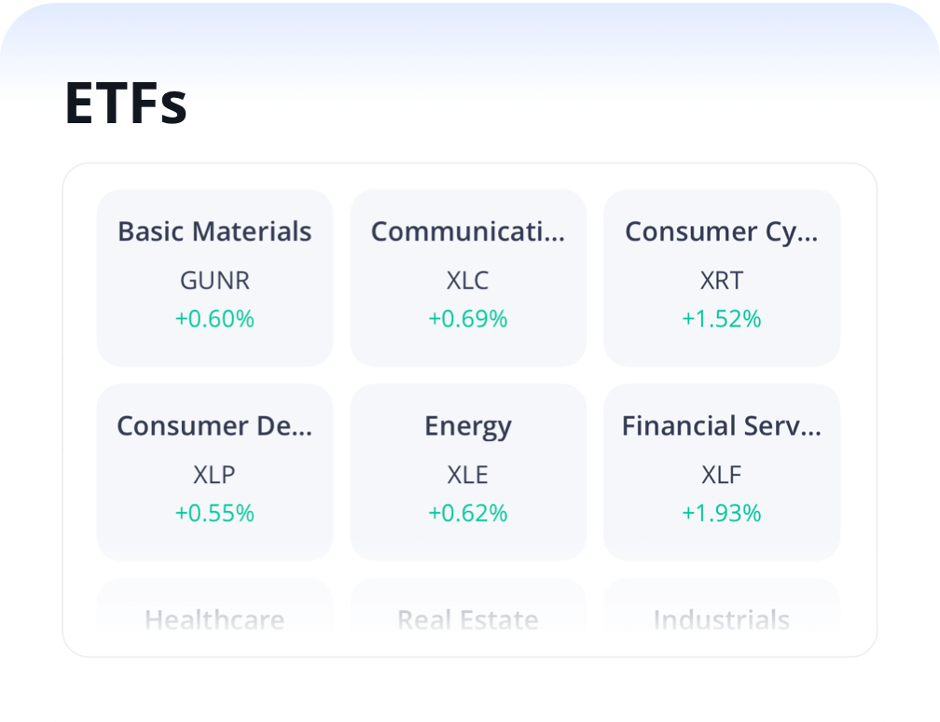Viewport: 940px width, 722px height.
Task: Click the +0.55% change under XLP
Action: pos(214,513)
